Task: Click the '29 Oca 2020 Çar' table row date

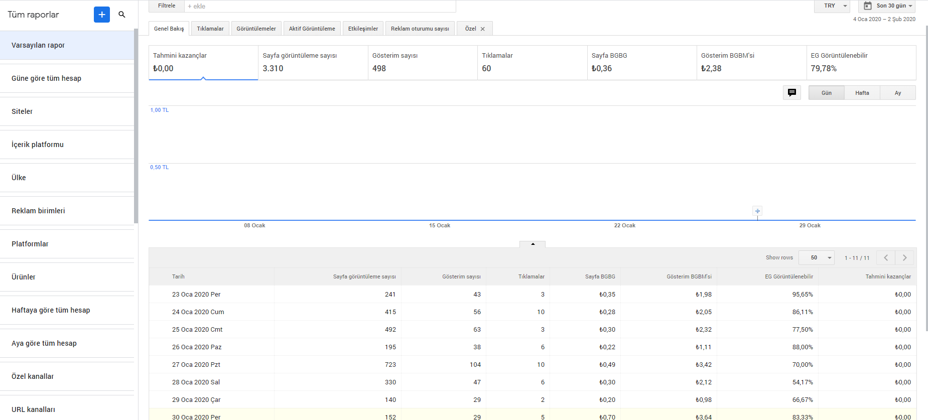Action: (196, 400)
